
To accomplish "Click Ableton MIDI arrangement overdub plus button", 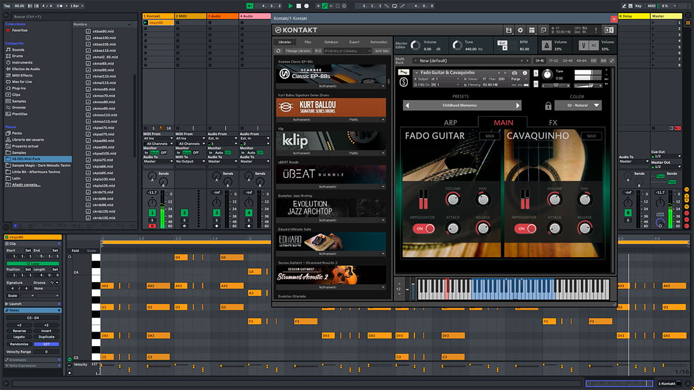I will tap(318, 6).
